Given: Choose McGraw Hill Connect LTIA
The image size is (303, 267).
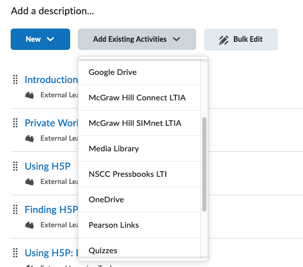Looking at the screenshot, I should pyautogui.click(x=139, y=98).
